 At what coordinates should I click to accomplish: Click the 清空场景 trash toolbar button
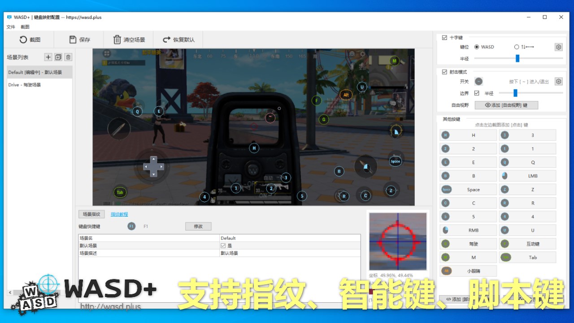click(x=129, y=39)
